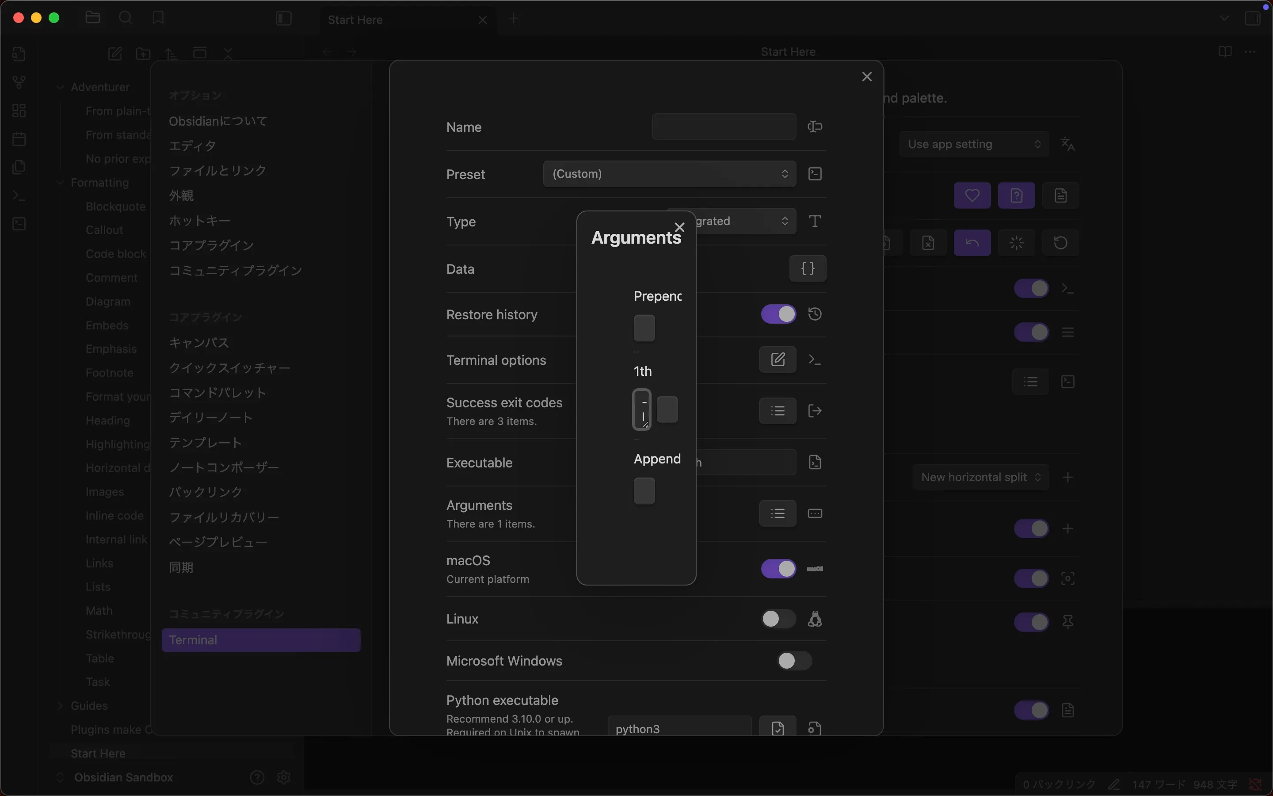Open Success exit codes list editor
The height and width of the screenshot is (796, 1273).
[x=778, y=411]
